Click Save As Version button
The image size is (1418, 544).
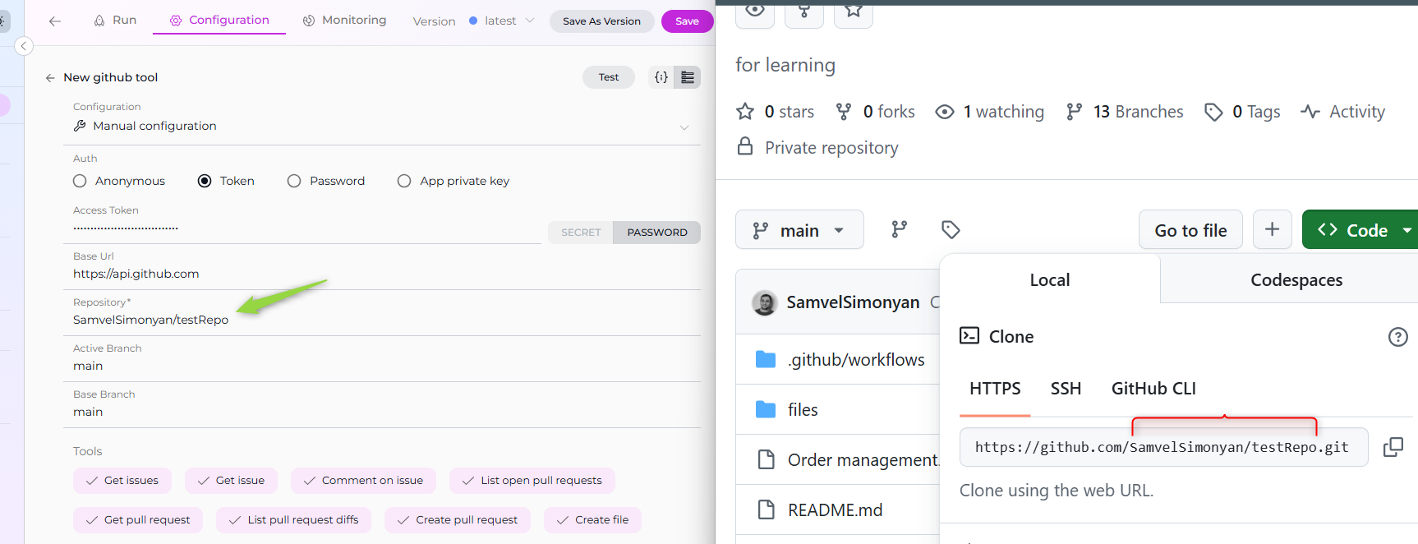(601, 21)
